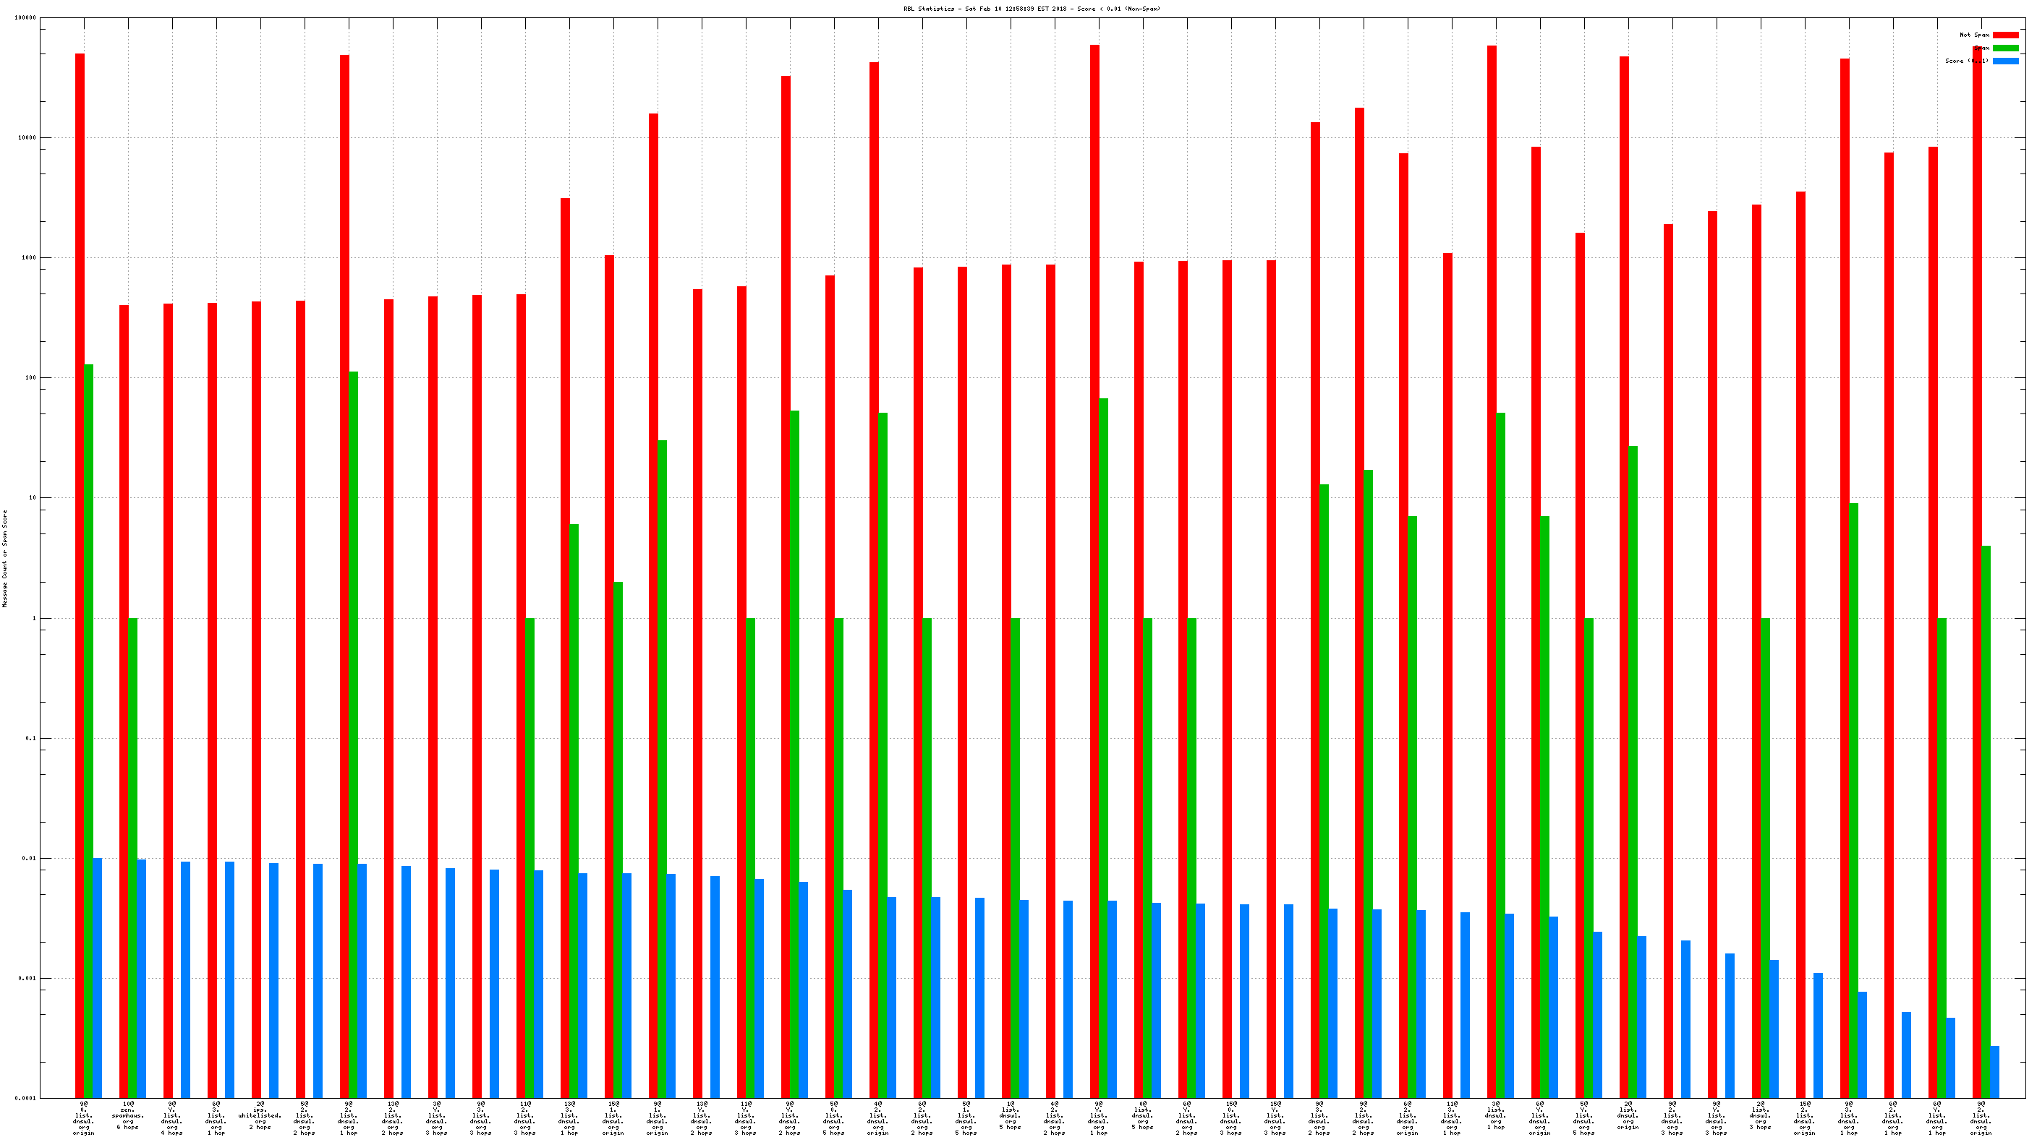Click the Message Count or Spam Score axis title
The height and width of the screenshot is (1145, 2037).
pyautogui.click(x=5, y=558)
